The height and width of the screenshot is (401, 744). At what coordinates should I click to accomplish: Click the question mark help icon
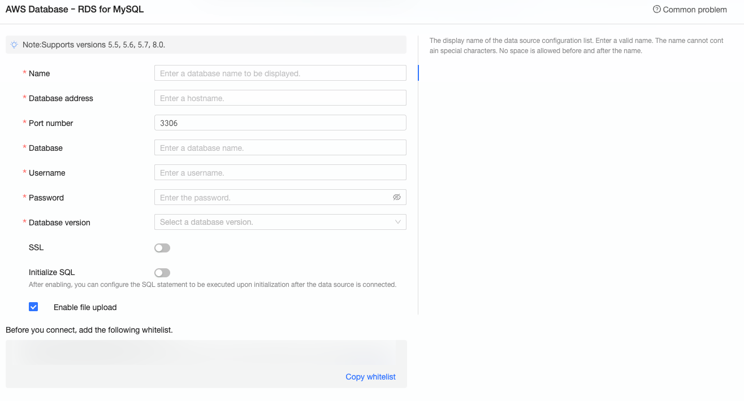point(656,9)
